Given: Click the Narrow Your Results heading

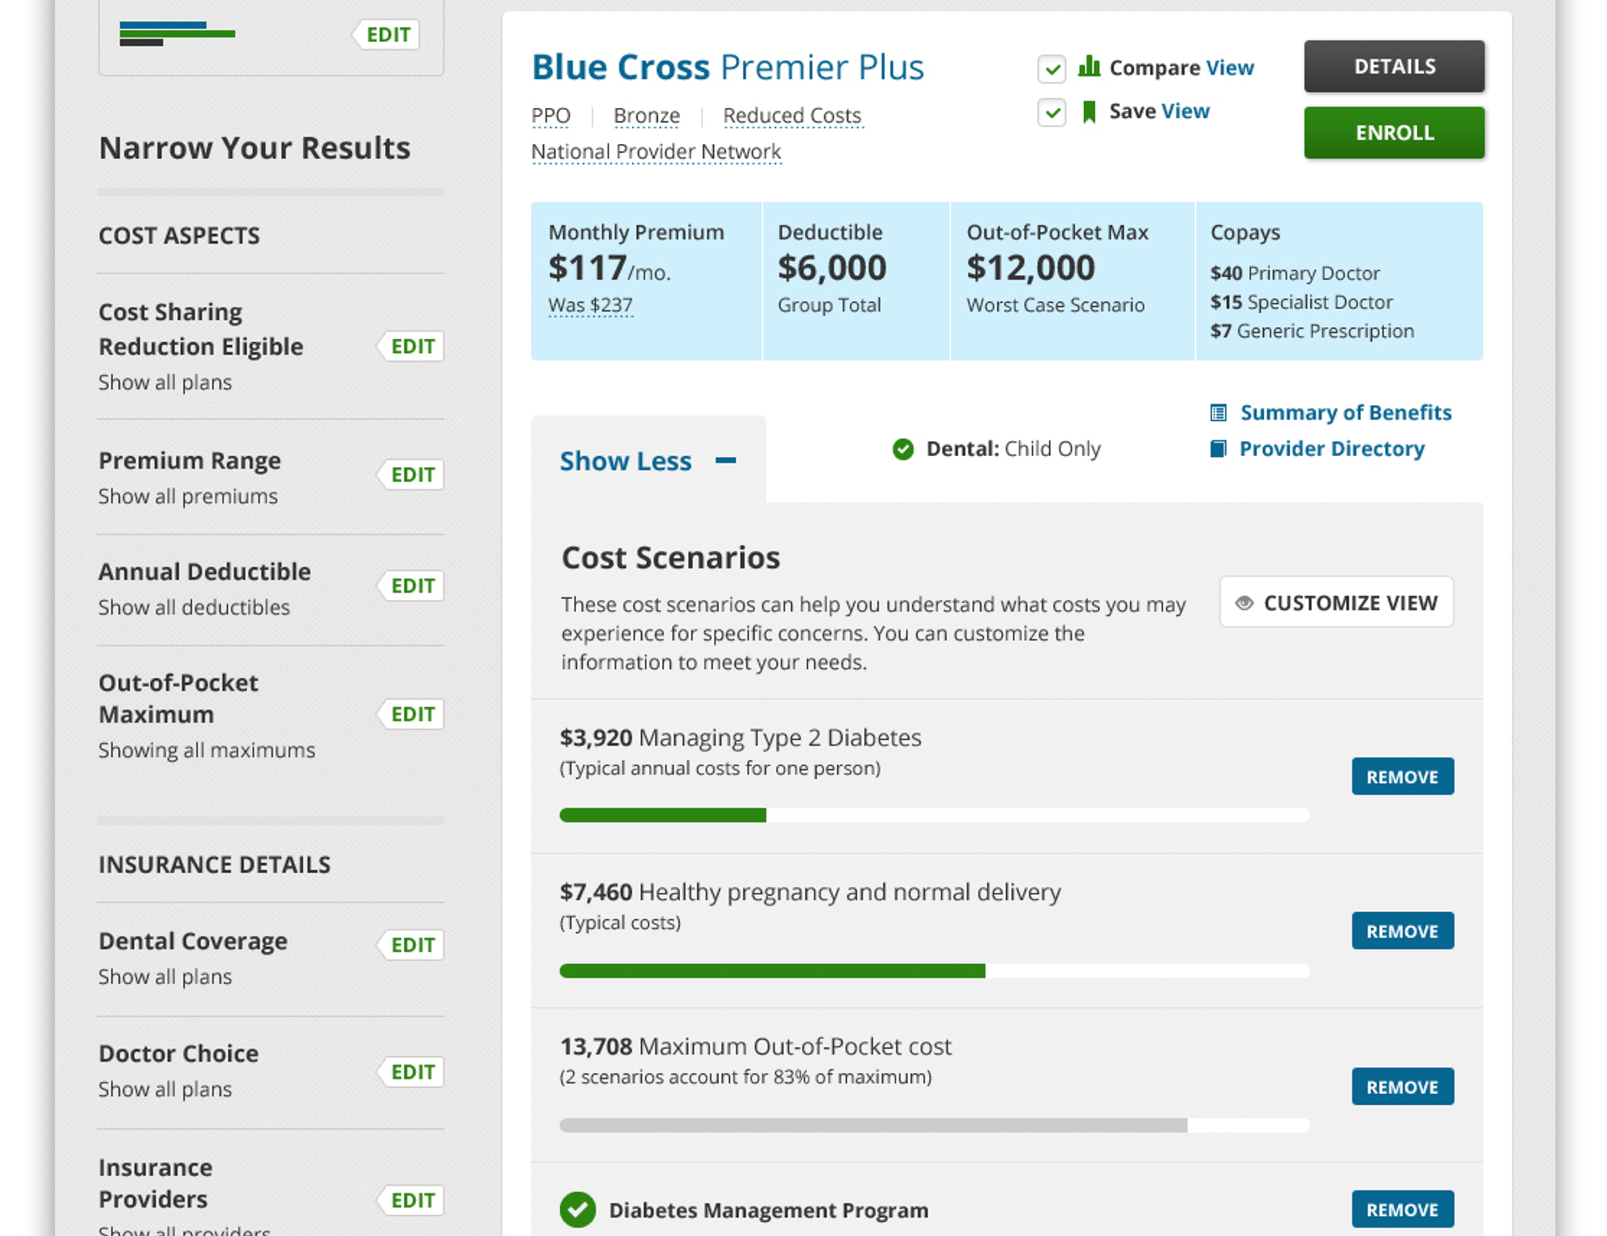Looking at the screenshot, I should tap(254, 148).
